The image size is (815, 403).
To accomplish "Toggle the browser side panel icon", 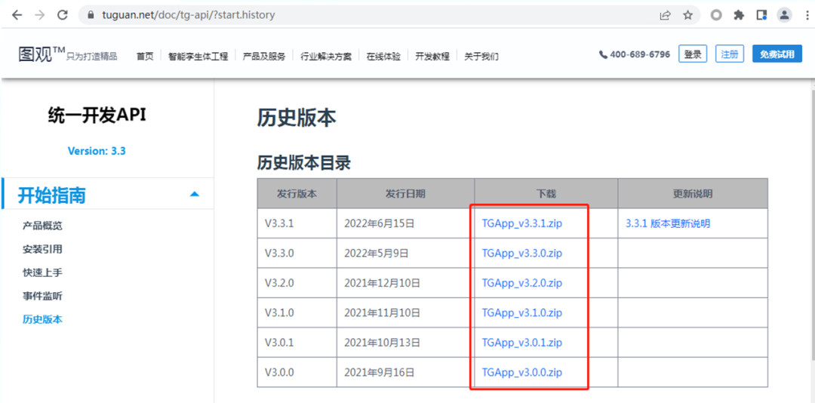I will (x=761, y=16).
